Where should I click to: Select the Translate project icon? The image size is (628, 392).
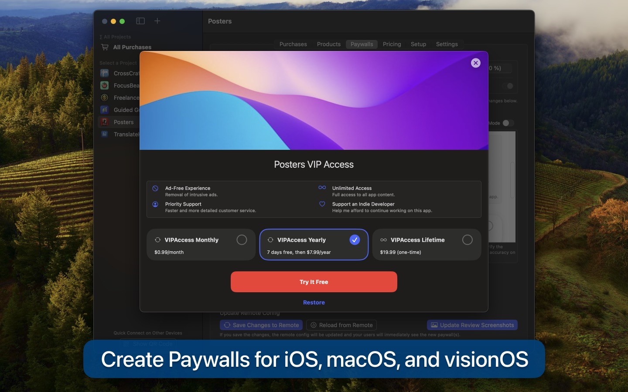105,134
